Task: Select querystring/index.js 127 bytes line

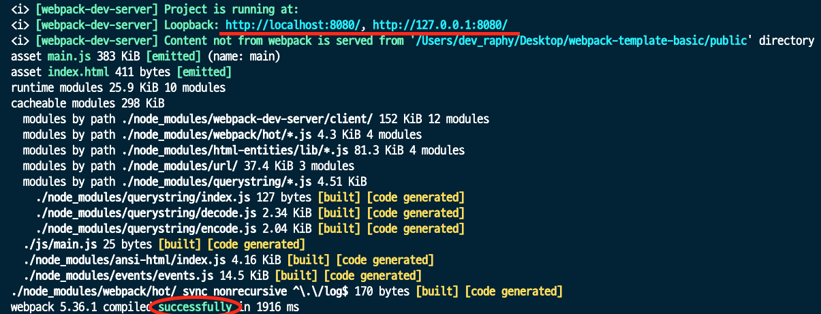Action: tap(249, 198)
